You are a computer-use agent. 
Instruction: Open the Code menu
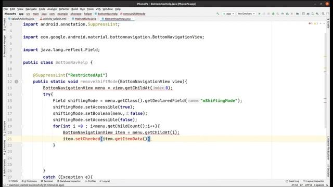[42, 9]
